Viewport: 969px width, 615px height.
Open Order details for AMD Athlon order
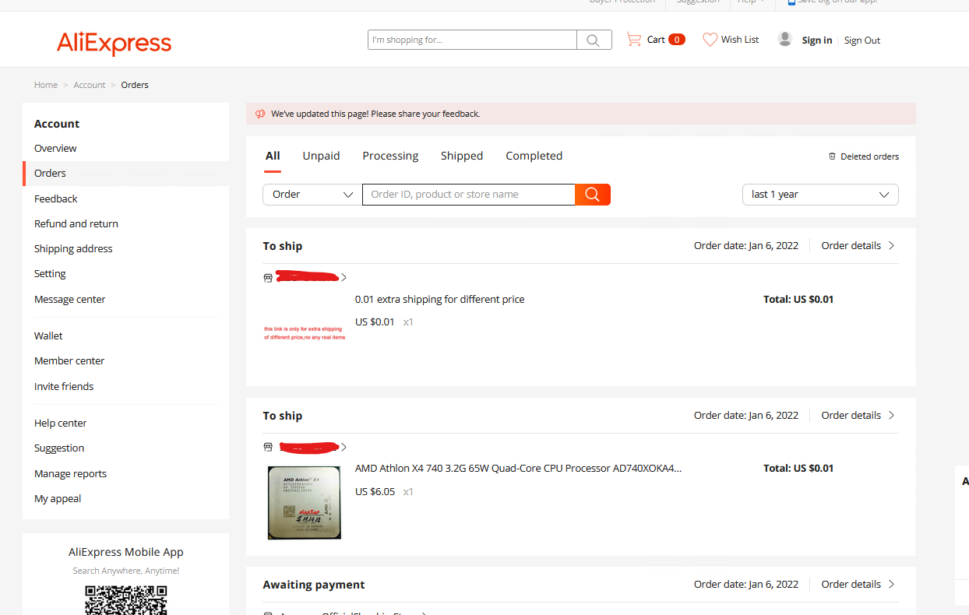click(x=858, y=415)
